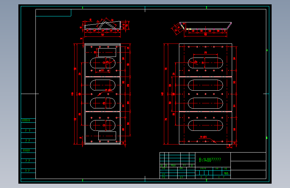This screenshot has width=290, height=188.
Task: Click zone marker 2 on the bottom border
Action: click(x=206, y=180)
